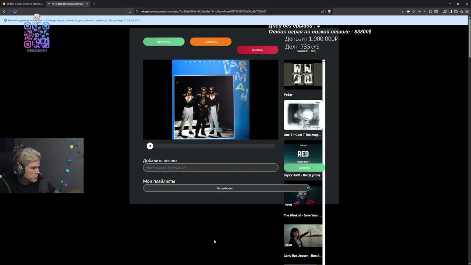
Task: Click the Добавить песню heading
Action: coord(160,160)
